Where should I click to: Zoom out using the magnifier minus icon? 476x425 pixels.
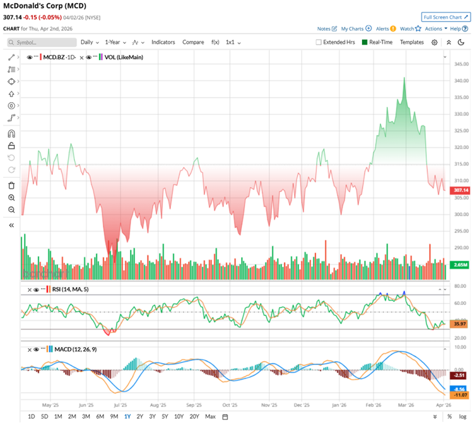tap(11, 210)
